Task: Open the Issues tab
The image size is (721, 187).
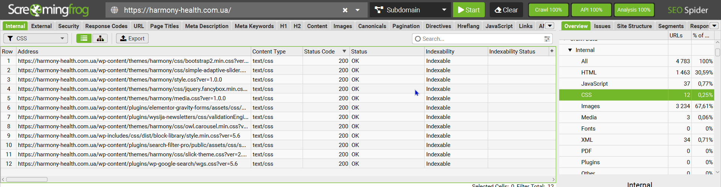Action: pyautogui.click(x=602, y=26)
